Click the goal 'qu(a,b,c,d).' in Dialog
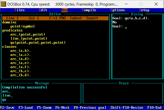 (x=137, y=18)
